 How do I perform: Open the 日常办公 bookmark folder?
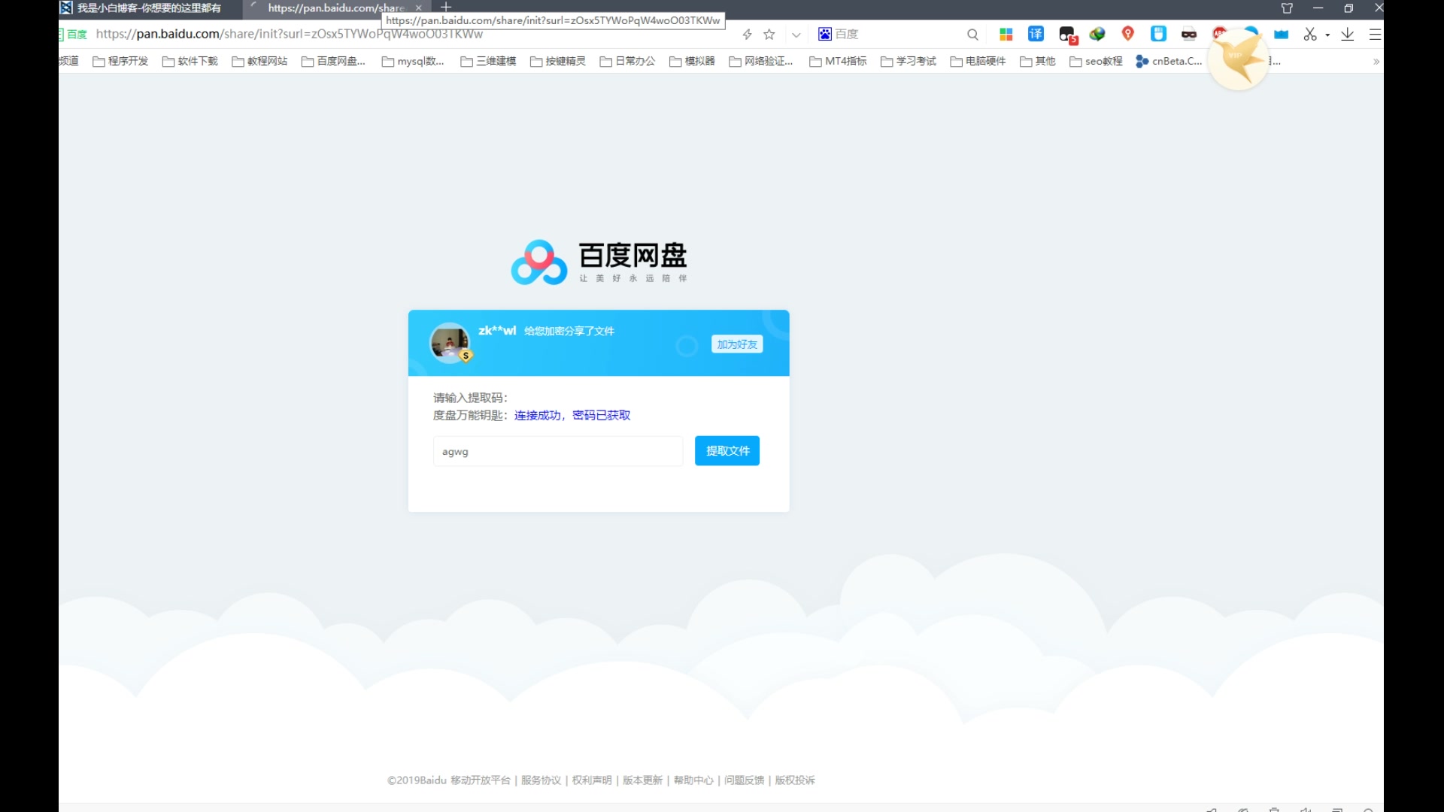point(627,61)
